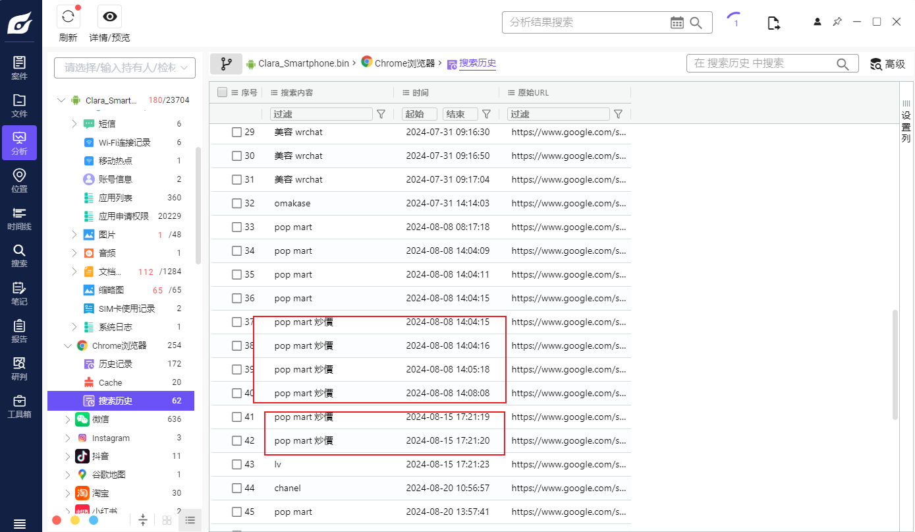Select Wi-Fi连接记录 tree item
The height and width of the screenshot is (532, 915).
tap(125, 142)
